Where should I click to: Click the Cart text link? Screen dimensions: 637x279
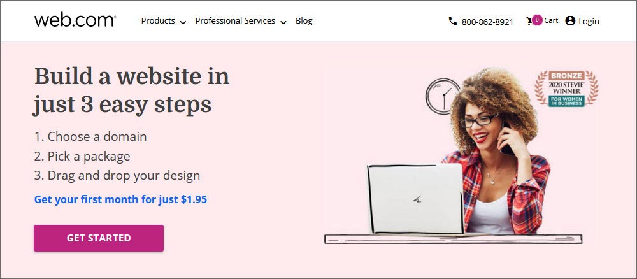click(551, 20)
